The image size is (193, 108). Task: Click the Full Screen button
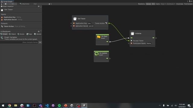pyautogui.click(x=188, y=4)
